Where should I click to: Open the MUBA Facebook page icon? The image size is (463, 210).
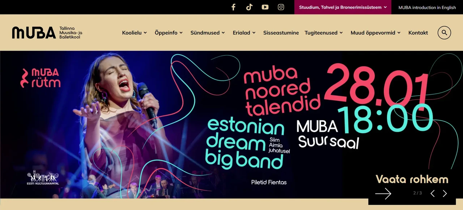[233, 7]
